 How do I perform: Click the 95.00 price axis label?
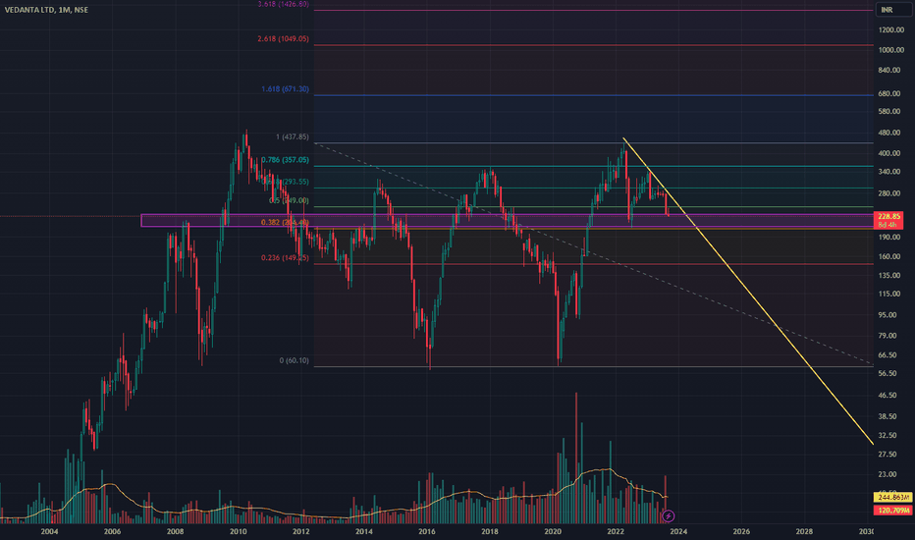tap(888, 315)
